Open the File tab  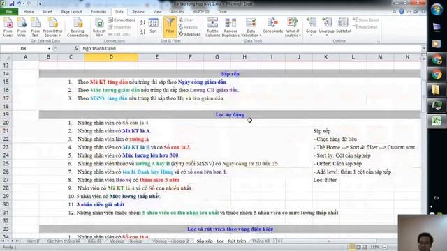click(9, 12)
